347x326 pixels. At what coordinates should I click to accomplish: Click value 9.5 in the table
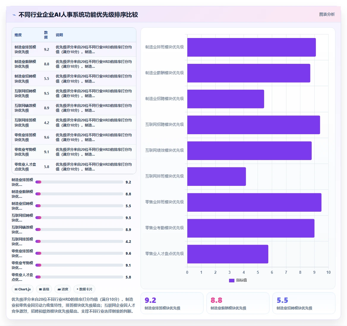46,93
